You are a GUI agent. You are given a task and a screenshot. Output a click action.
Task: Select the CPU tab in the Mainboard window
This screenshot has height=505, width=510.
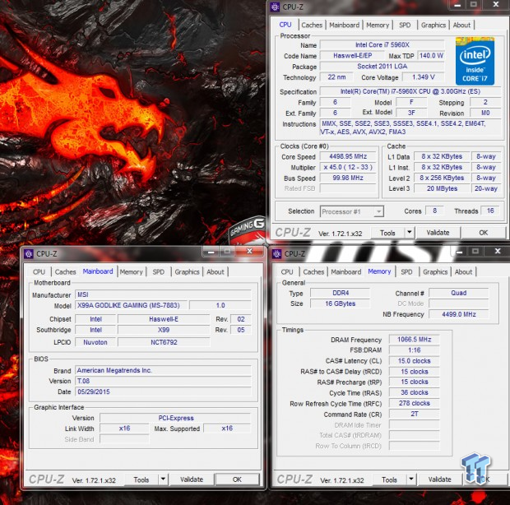(x=39, y=272)
